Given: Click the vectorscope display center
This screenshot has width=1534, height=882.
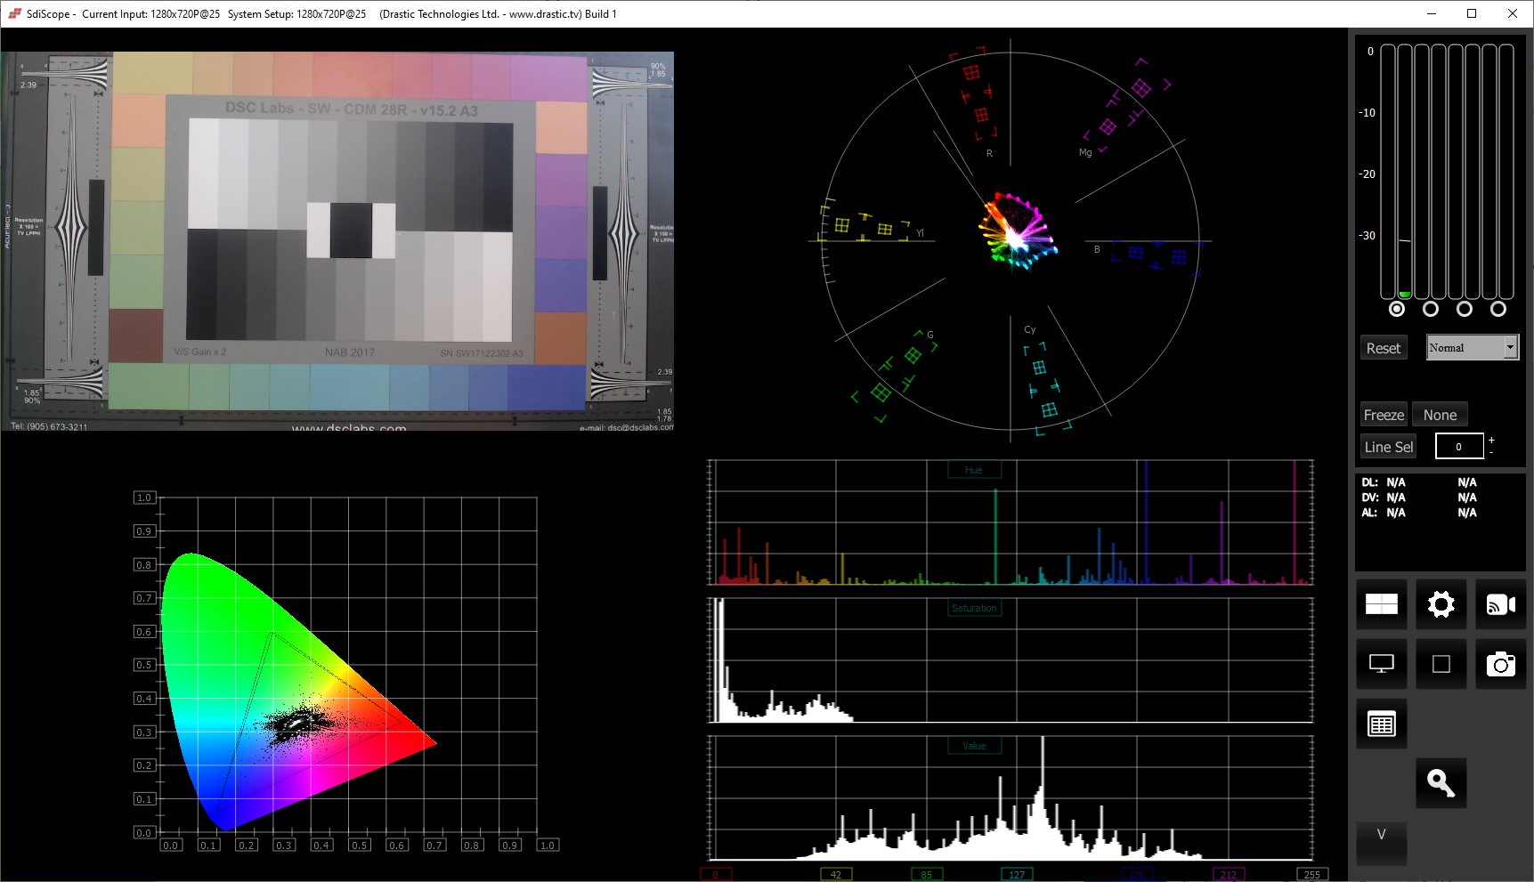Looking at the screenshot, I should click(1011, 241).
